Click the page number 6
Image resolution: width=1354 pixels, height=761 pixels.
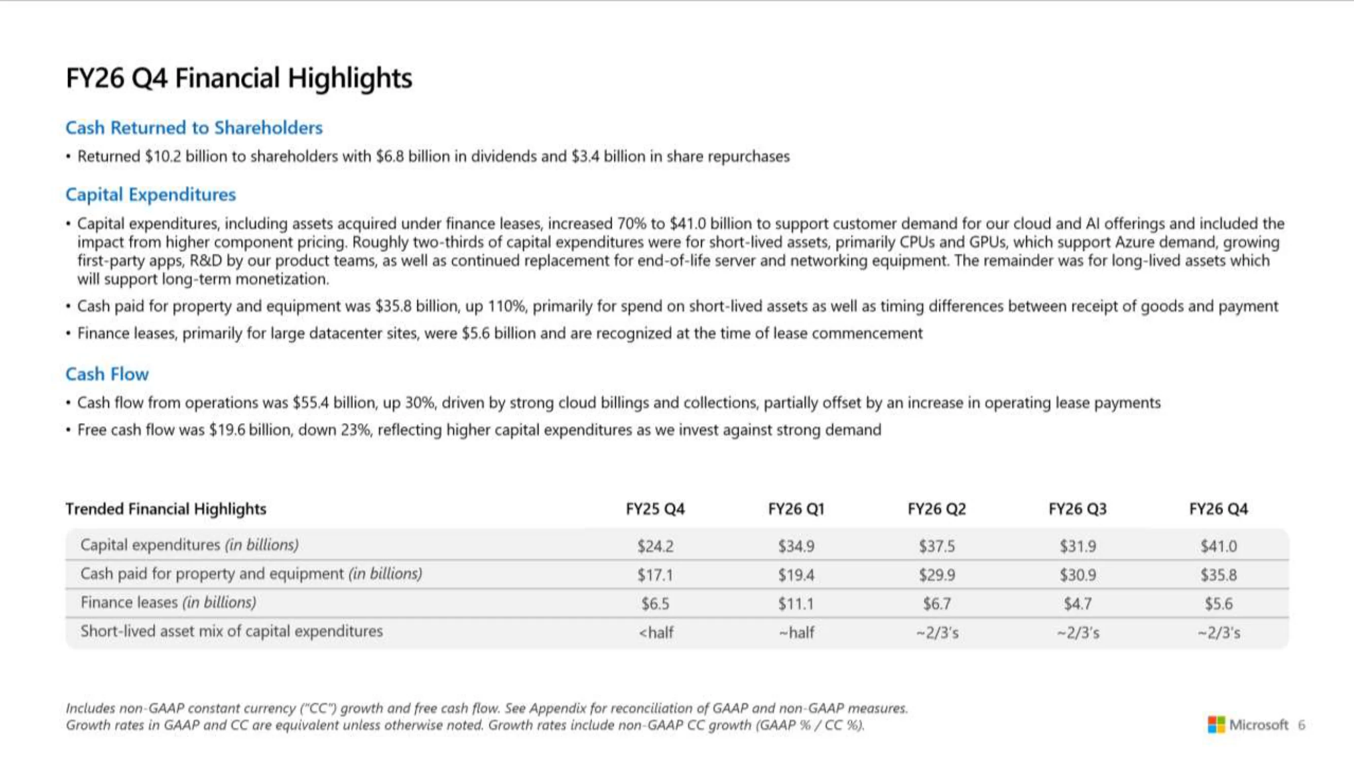coord(1301,725)
